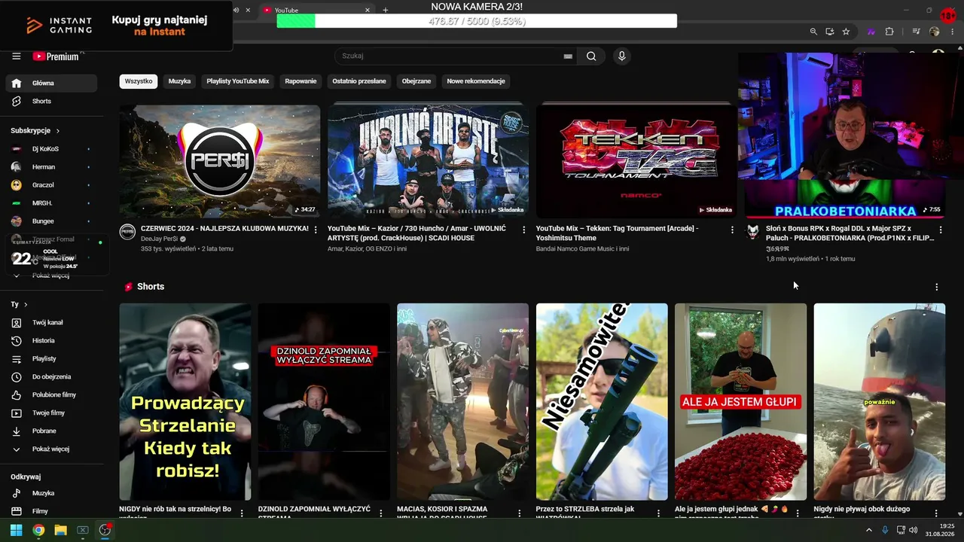Open the poważnie ship short
The width and height of the screenshot is (964, 542).
pos(880,402)
